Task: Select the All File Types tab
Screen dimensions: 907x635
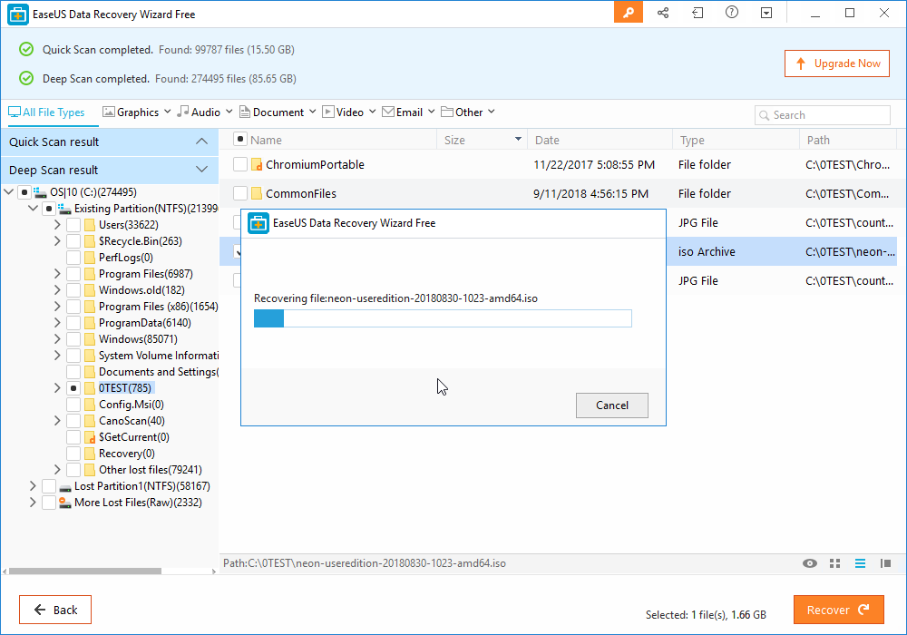Action: coord(46,112)
